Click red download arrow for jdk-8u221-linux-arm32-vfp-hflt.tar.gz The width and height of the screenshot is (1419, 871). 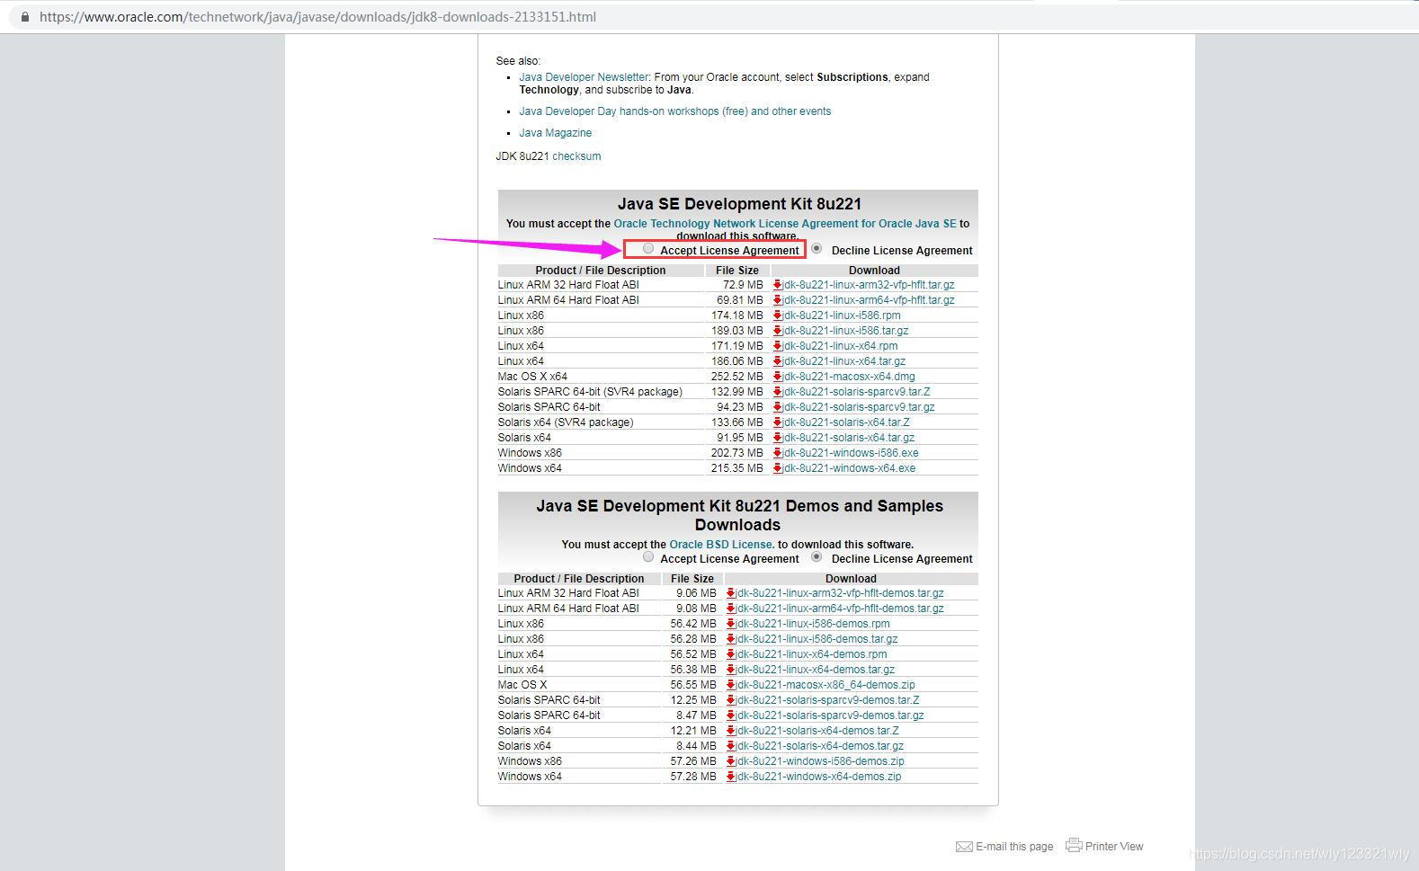[x=778, y=285]
